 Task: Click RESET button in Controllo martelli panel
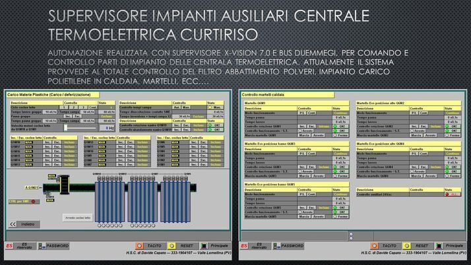[x=418, y=246]
